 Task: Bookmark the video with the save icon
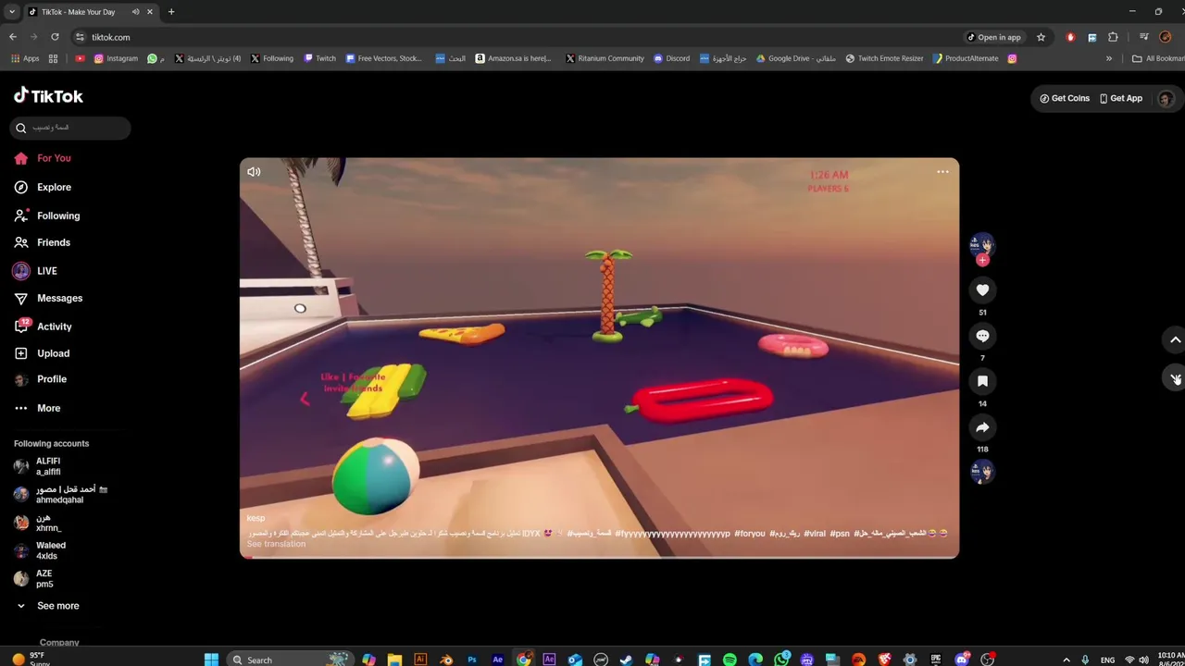point(982,381)
